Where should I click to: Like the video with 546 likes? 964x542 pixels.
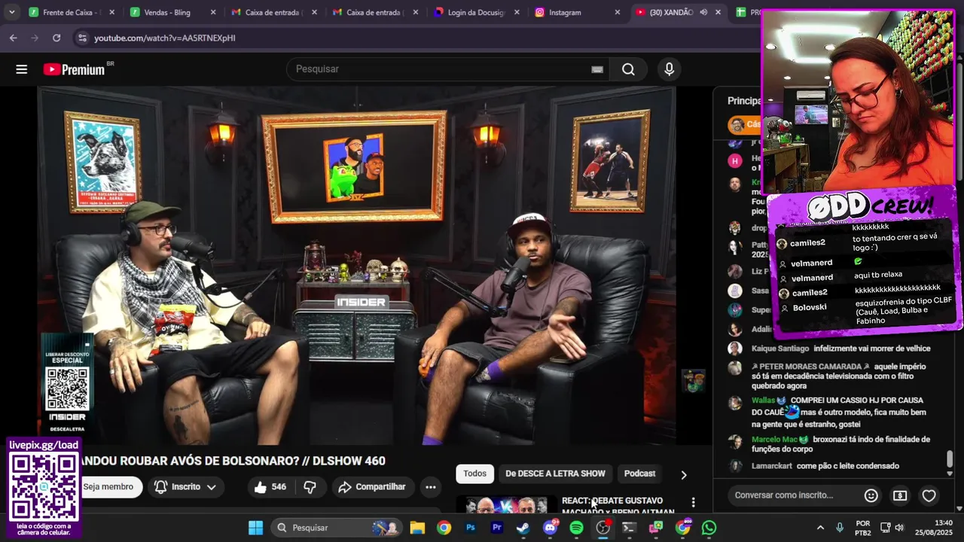(x=270, y=487)
